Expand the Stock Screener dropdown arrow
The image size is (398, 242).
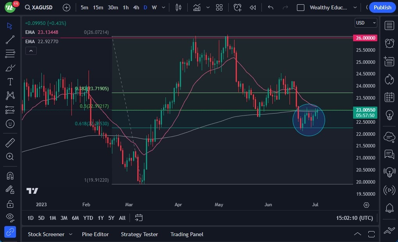71,234
